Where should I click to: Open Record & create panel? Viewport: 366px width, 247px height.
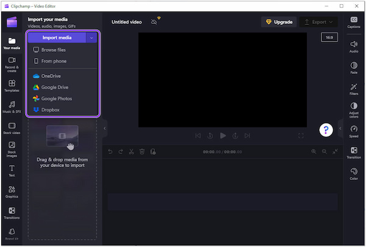(12, 65)
